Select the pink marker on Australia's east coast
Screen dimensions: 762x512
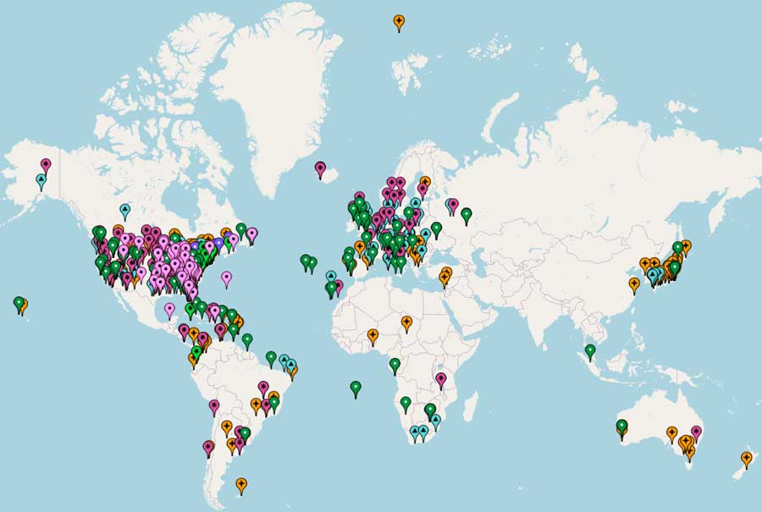click(x=696, y=432)
